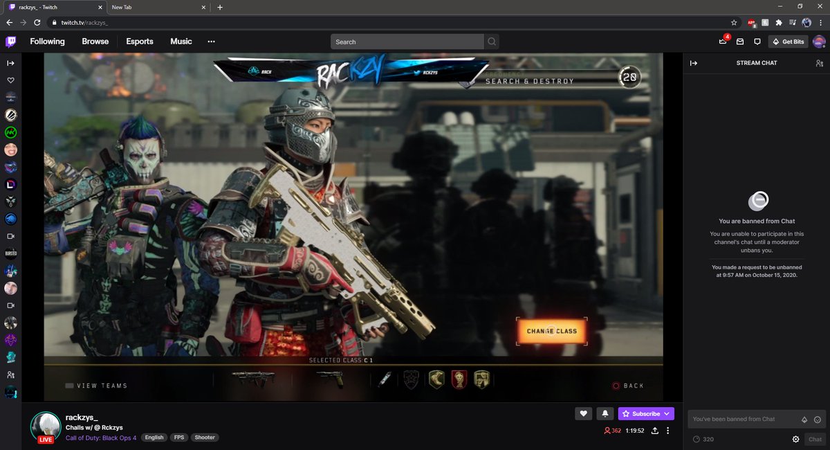Bookmark this page with star icon
This screenshot has height=450, width=830.
[734, 22]
